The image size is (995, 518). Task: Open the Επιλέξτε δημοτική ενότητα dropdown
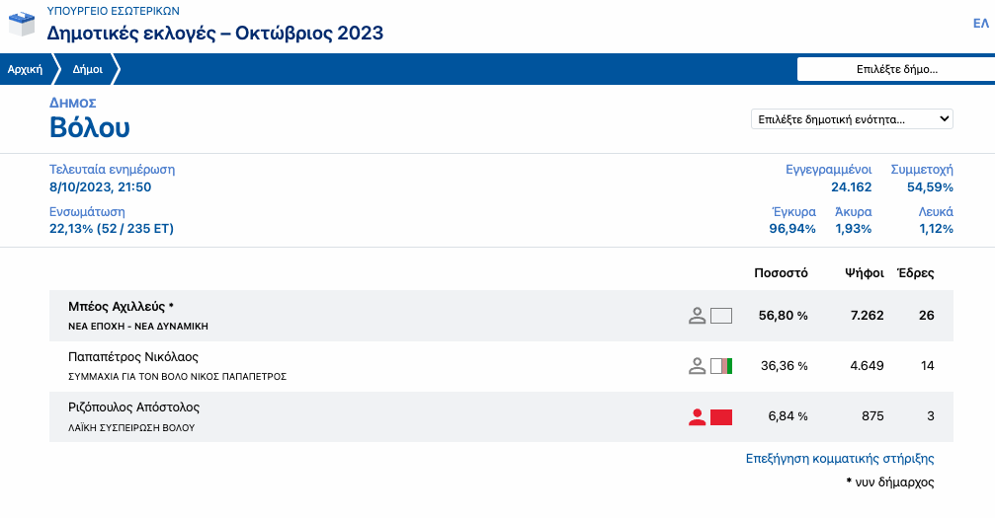pos(852,118)
